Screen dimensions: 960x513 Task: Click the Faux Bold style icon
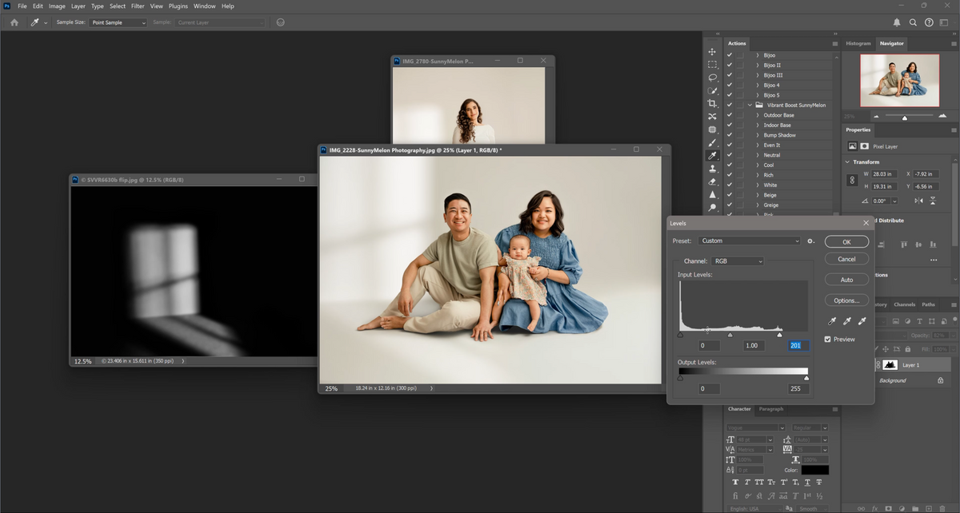pos(735,483)
